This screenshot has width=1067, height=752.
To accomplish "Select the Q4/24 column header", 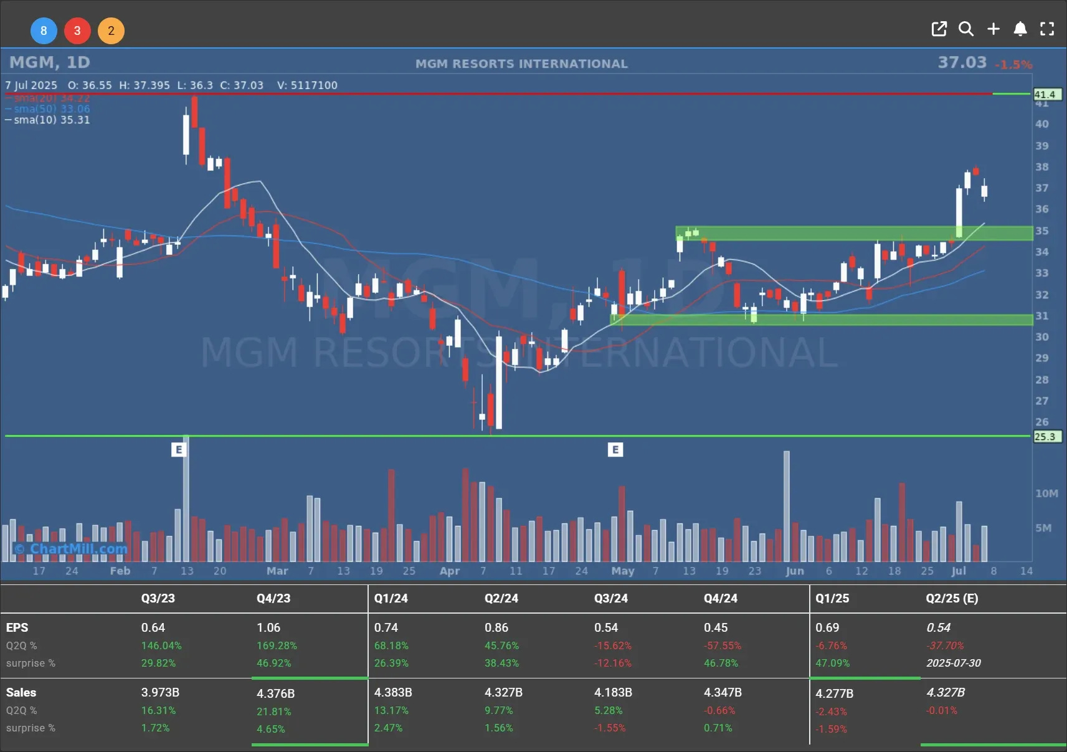I will click(x=721, y=598).
